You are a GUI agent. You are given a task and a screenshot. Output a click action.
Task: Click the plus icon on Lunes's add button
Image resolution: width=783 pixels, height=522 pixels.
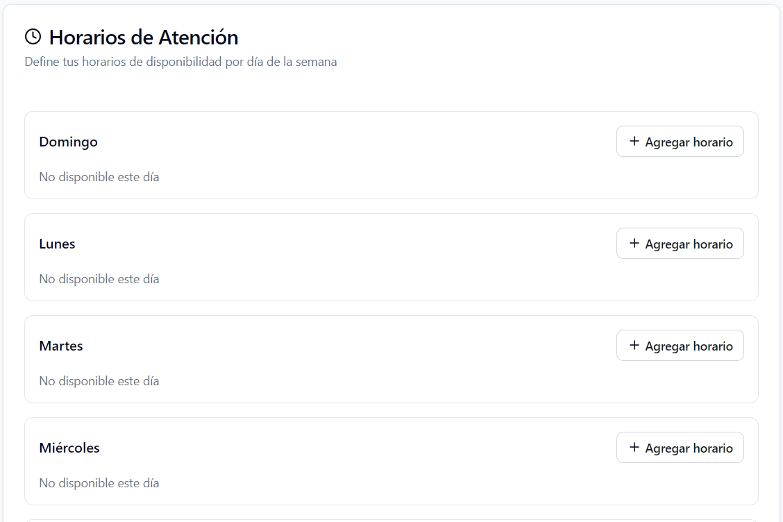634,243
